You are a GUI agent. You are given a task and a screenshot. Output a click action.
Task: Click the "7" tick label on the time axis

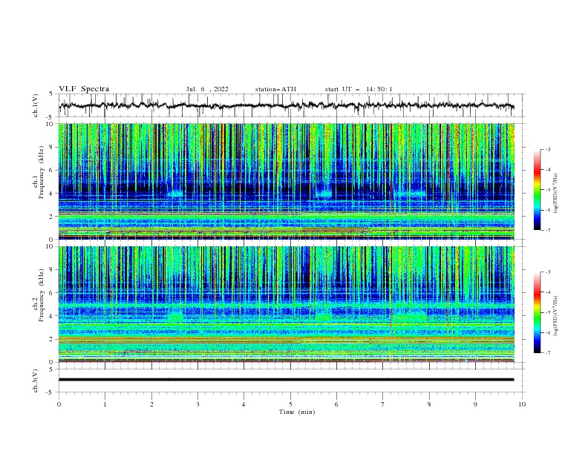[383, 404]
